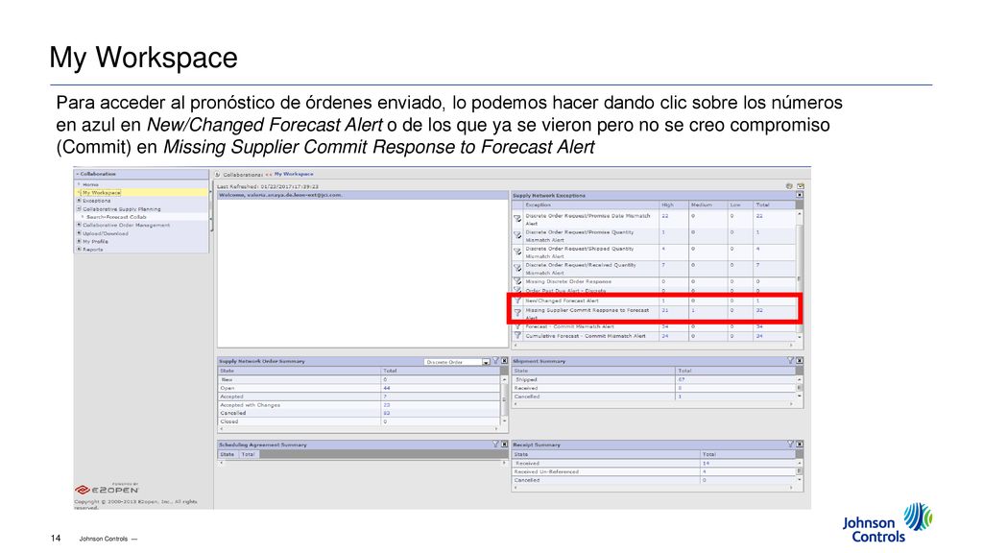The height and width of the screenshot is (553, 983).
Task: Expand the Exceptions tree node
Action: coord(79,201)
